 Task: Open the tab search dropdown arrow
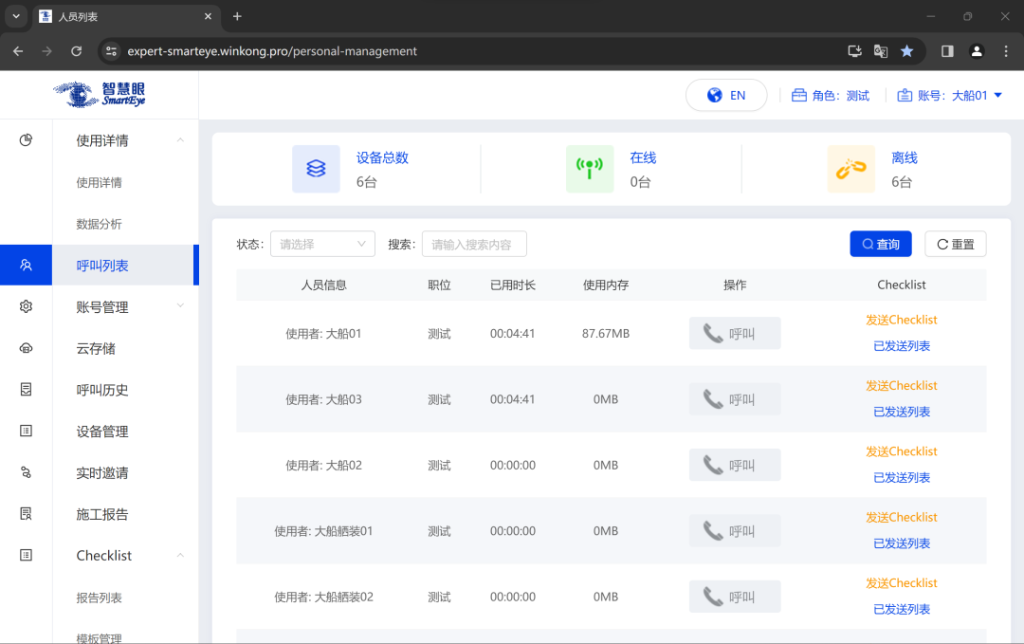pos(16,16)
